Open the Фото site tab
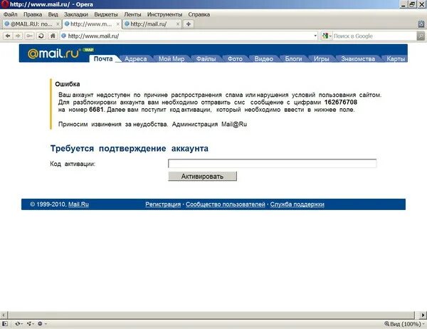This screenshot has height=329, width=427. point(235,58)
